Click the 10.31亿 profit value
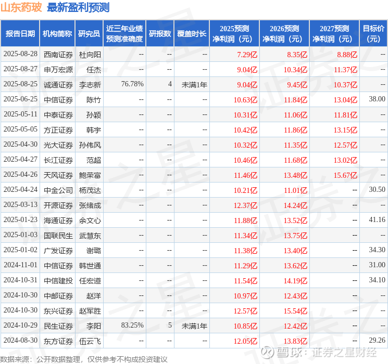 tap(245, 115)
